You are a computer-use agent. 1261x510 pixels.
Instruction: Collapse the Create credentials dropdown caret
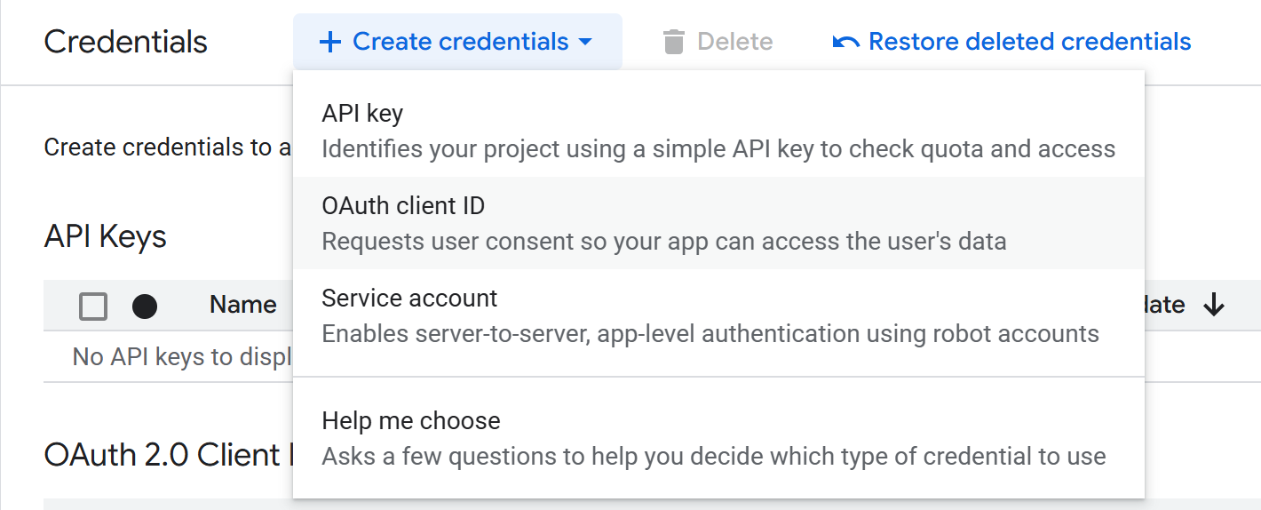click(x=585, y=42)
